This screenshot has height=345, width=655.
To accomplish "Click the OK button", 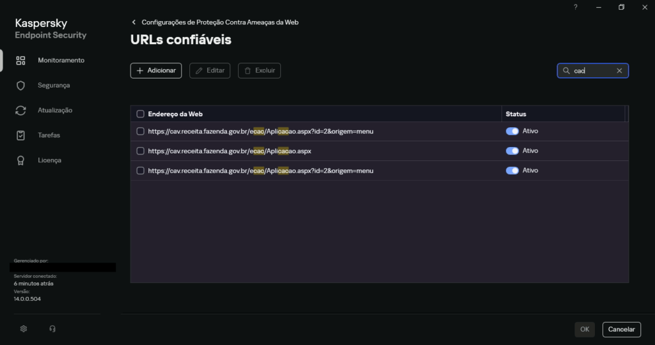I will [x=585, y=330].
